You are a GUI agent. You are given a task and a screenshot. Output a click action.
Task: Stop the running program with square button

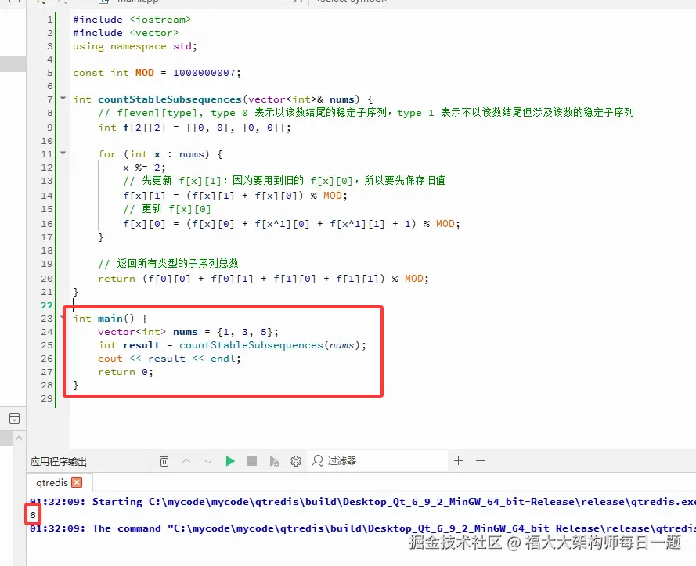point(251,461)
